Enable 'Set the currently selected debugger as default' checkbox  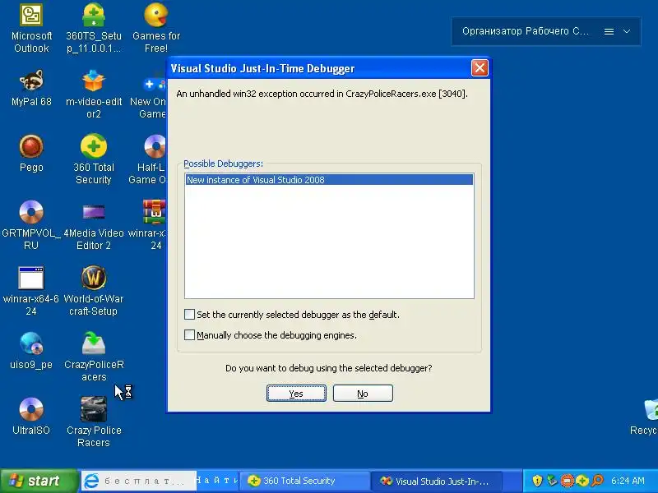190,315
